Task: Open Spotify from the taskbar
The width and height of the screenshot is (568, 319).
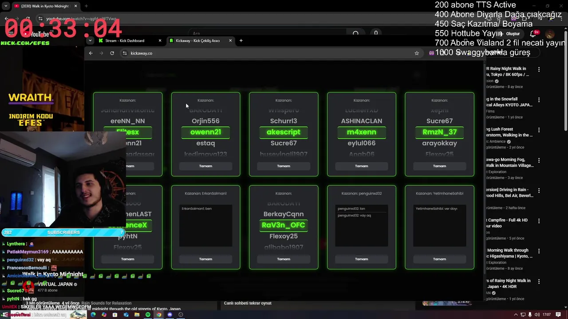Action: (x=148, y=315)
